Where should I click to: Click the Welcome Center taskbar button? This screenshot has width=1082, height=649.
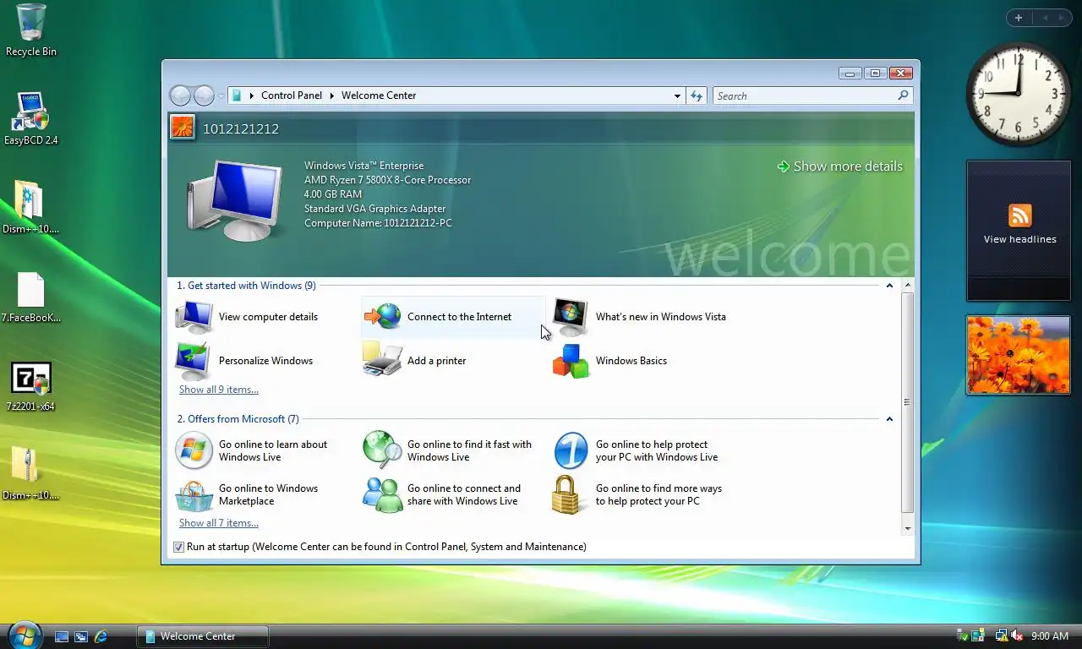203,636
